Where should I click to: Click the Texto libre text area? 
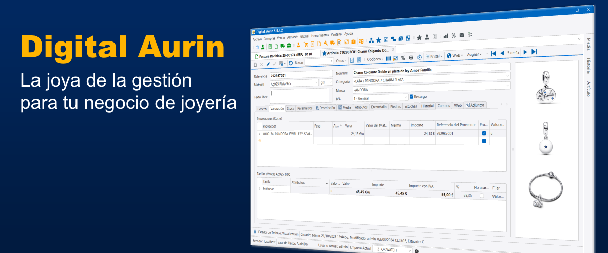(x=300, y=95)
